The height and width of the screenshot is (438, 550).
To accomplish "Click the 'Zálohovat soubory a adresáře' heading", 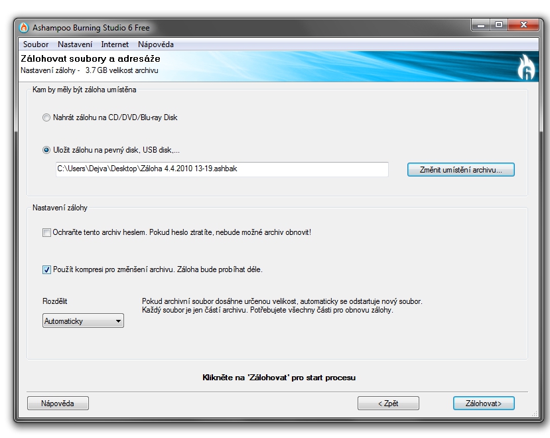I will (x=90, y=58).
